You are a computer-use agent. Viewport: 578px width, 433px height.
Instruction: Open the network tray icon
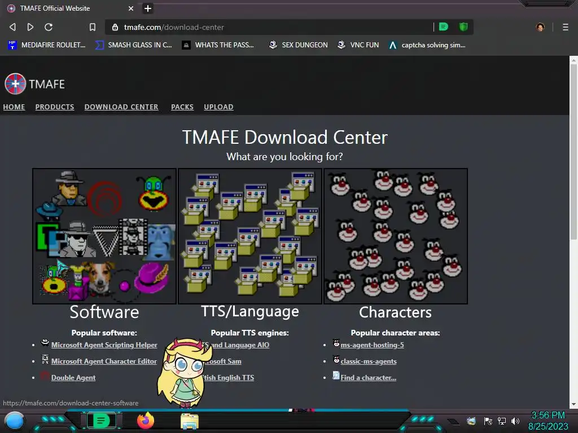[502, 421]
